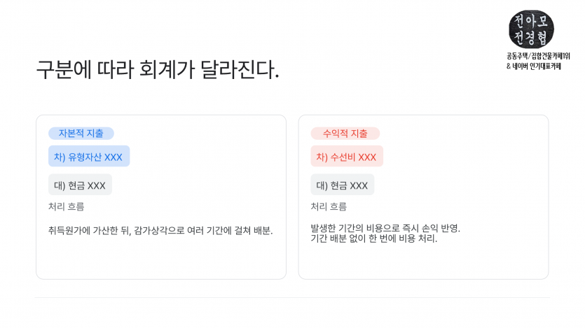
Task: Click the 취득원가에 가산한 뒤 description text
Action: coord(160,231)
